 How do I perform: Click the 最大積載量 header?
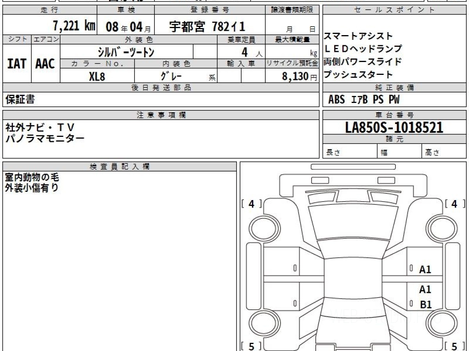pyautogui.click(x=292, y=39)
